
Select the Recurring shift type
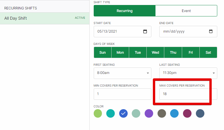click(124, 11)
